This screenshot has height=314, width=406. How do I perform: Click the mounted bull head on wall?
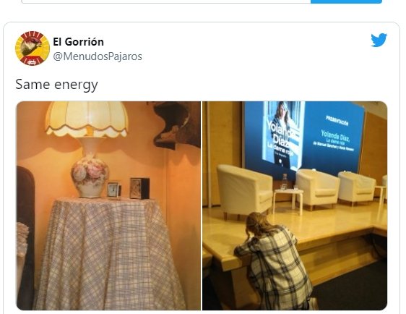tap(175, 124)
